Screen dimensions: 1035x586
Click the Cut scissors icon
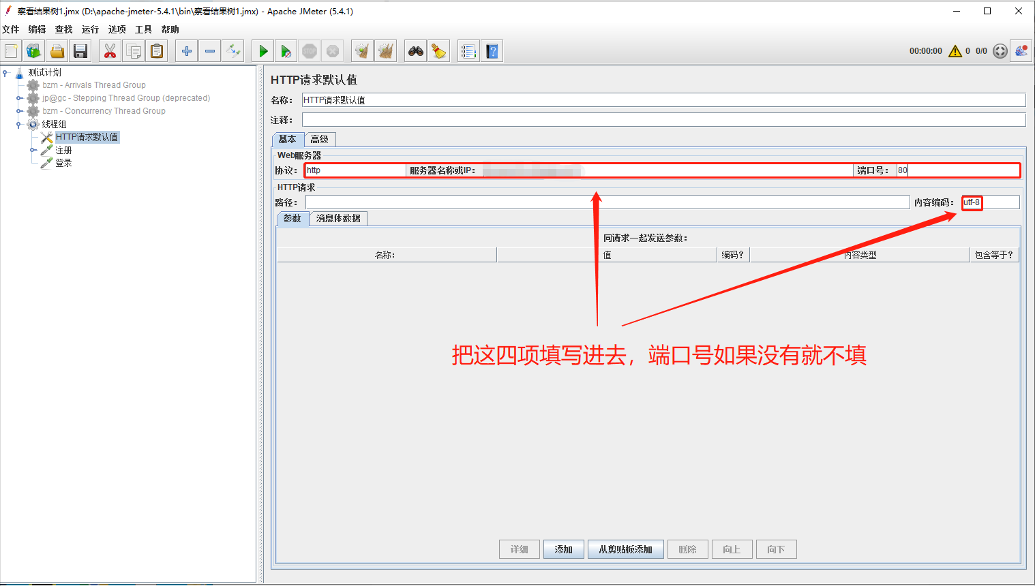tap(110, 51)
